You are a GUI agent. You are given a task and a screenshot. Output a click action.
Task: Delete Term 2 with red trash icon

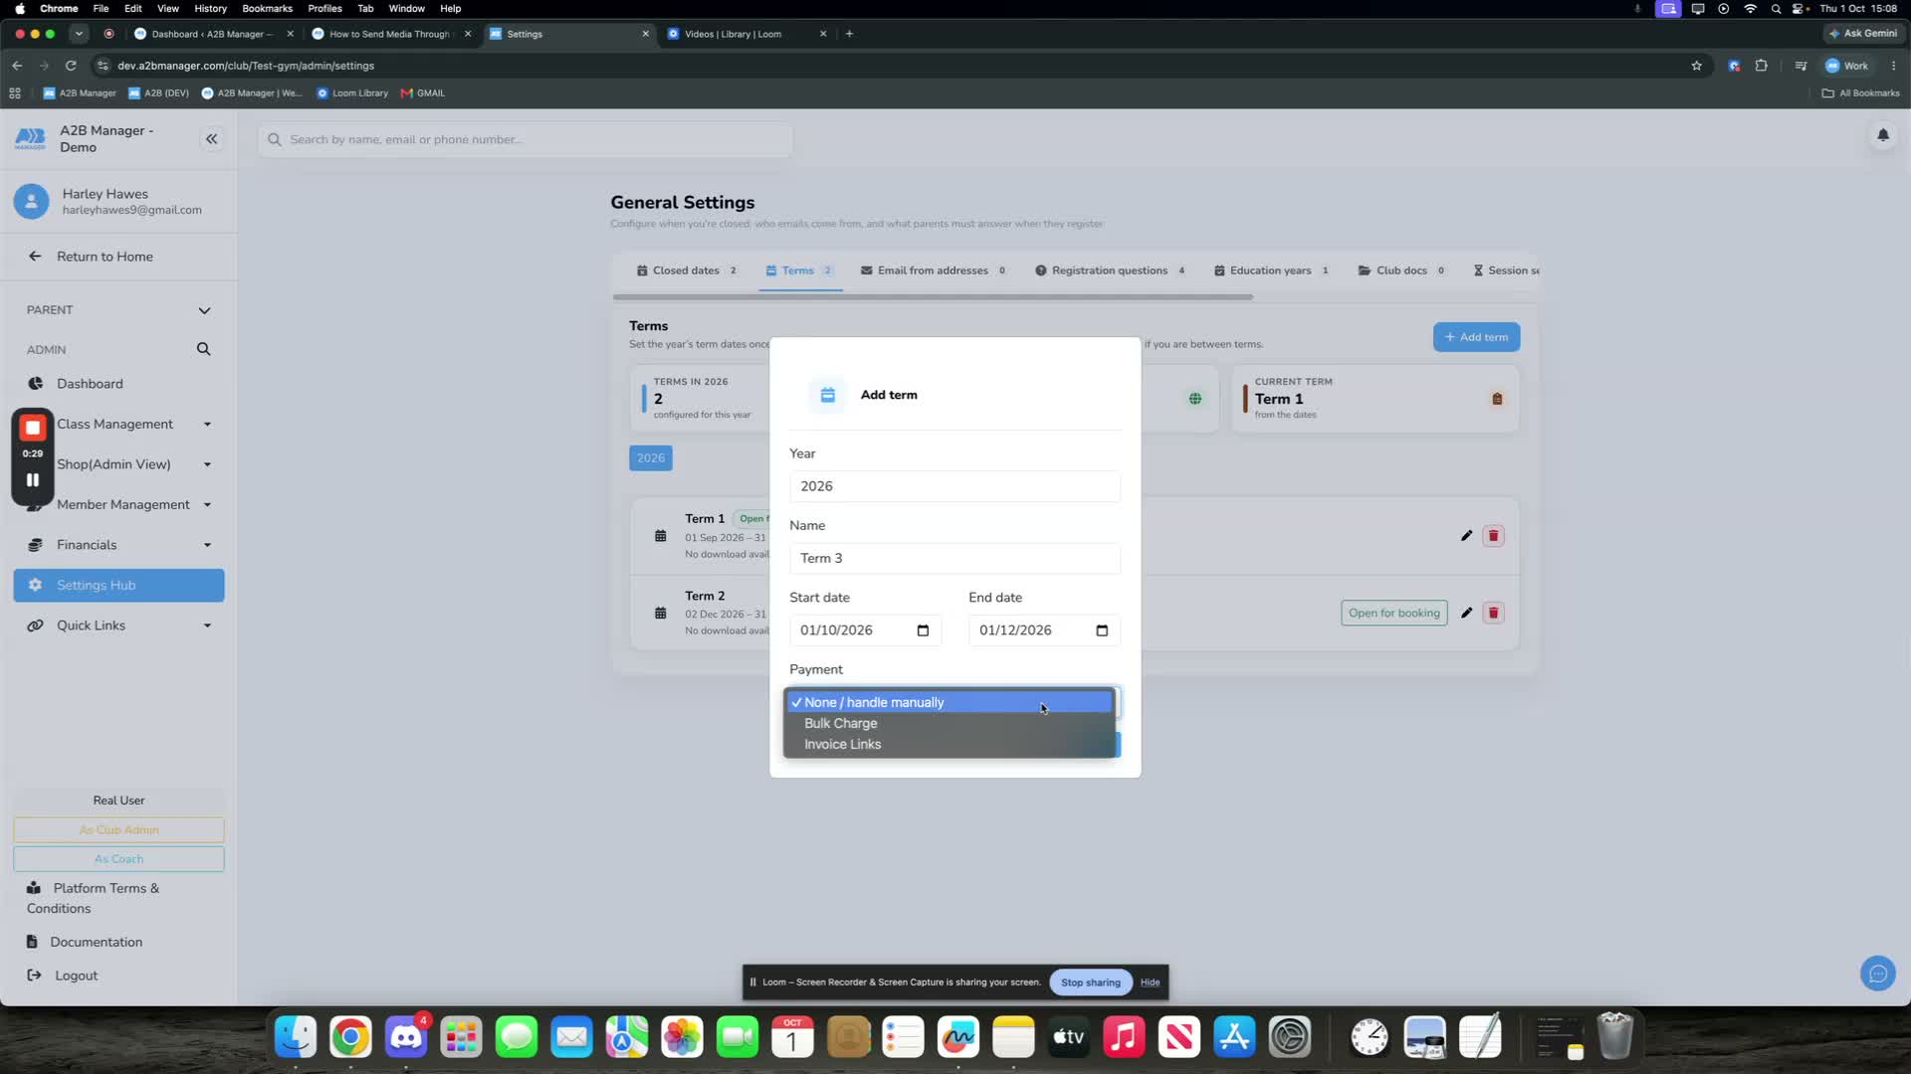[1493, 613]
